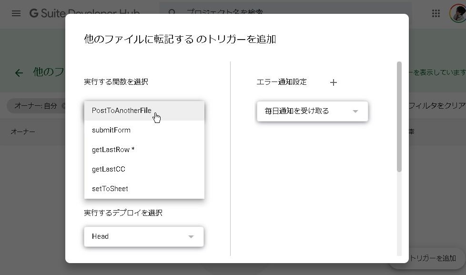Open the hamburger main menu
The image size is (466, 275).
[x=16, y=13]
